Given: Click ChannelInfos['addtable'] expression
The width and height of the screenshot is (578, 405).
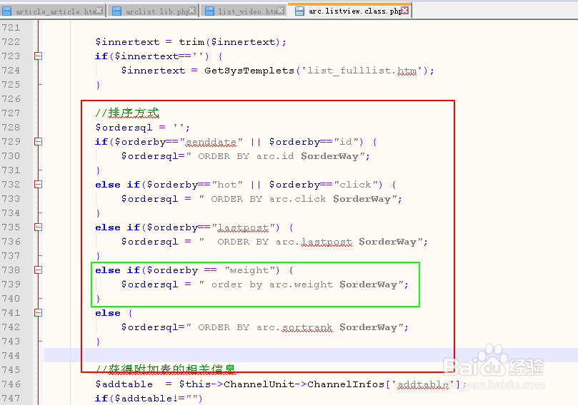Looking at the screenshot, I should coord(384,384).
